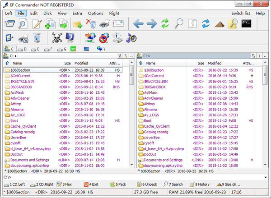Click the green Refresh arrows icon
The image size is (271, 198).
pyautogui.click(x=165, y=23)
